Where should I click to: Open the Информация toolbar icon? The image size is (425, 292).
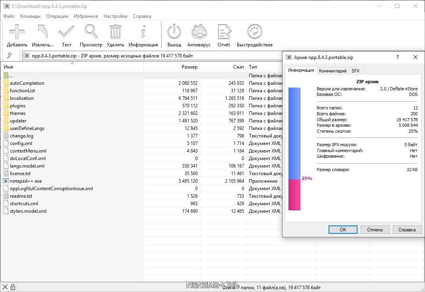coord(143,35)
